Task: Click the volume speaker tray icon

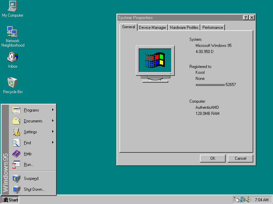Action: (x=248, y=200)
